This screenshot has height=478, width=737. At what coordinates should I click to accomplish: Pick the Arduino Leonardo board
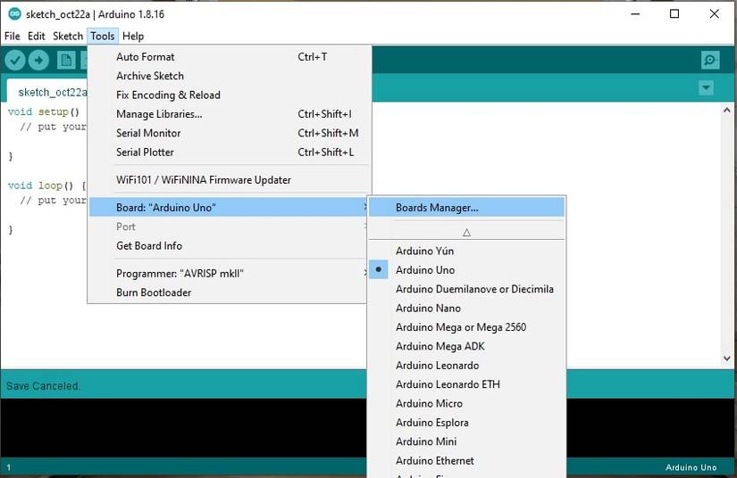(x=466, y=366)
